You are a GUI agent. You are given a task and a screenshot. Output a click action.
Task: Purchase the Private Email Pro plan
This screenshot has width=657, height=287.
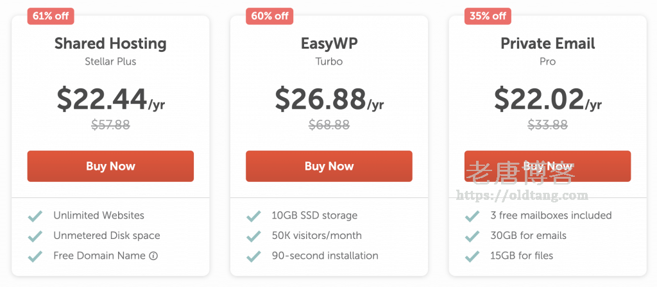pos(547,166)
